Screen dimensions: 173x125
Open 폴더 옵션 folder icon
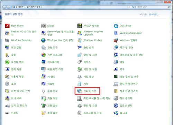click(44, 113)
